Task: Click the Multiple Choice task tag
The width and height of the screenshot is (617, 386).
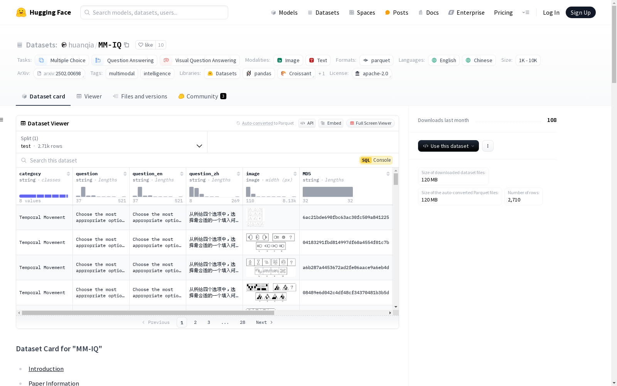Action: pyautogui.click(x=62, y=60)
